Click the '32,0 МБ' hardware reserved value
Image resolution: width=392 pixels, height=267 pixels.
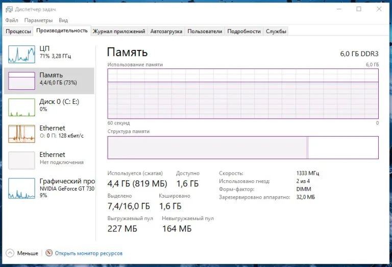[306, 197]
